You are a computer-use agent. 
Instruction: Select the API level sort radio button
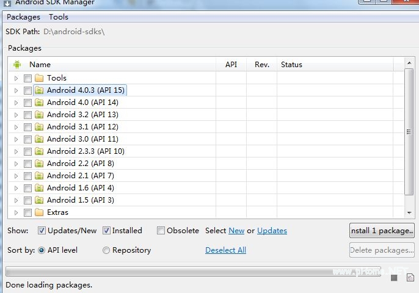click(42, 250)
